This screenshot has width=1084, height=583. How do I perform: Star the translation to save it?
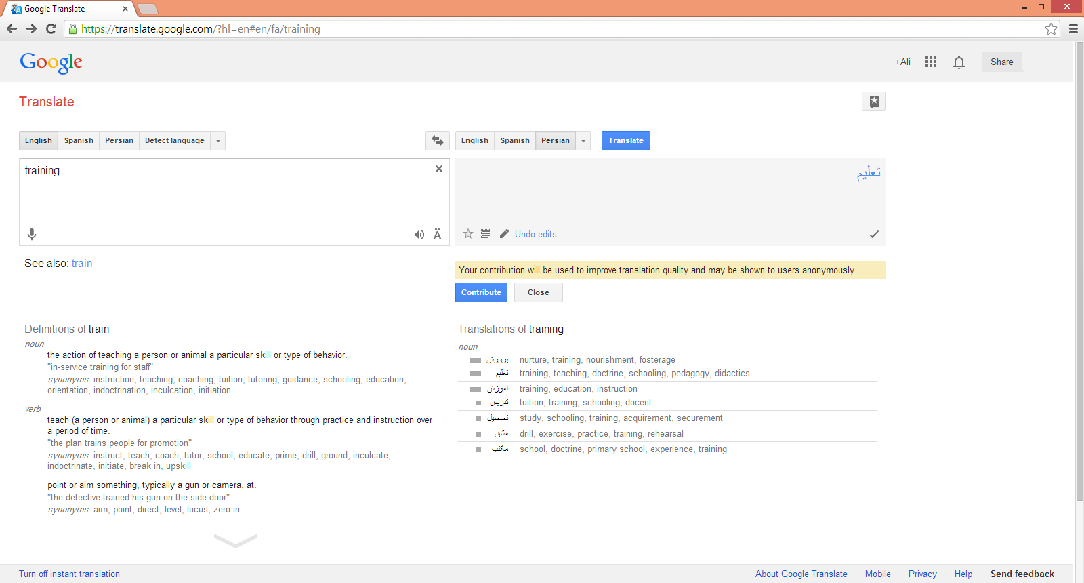coord(468,234)
